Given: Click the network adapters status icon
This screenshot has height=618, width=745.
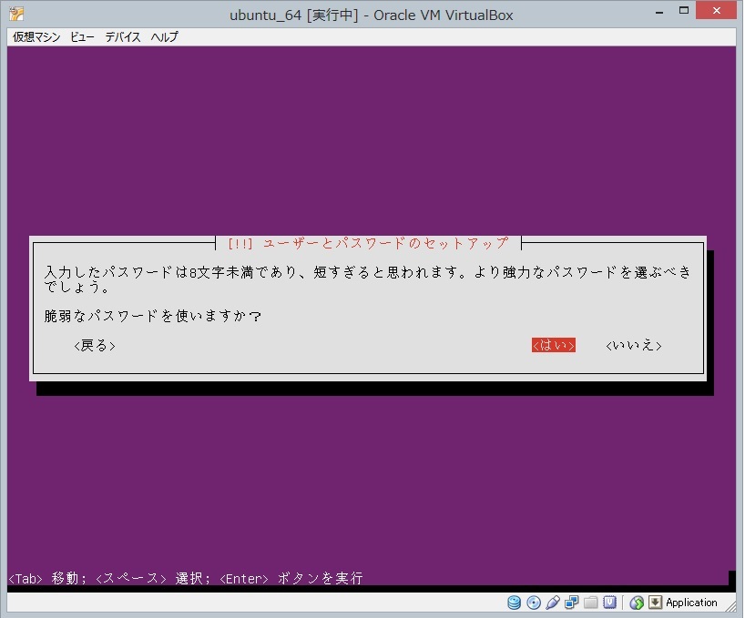Looking at the screenshot, I should pos(572,603).
